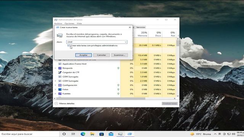Launch Microsoft Edge from taskbar
This screenshot has height=137, width=244.
click(83, 134)
